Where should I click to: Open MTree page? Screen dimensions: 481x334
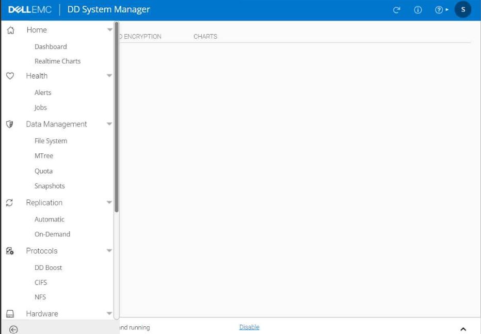tap(43, 156)
